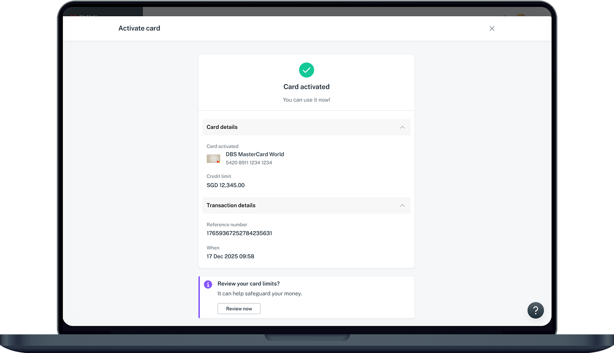Image resolution: width=614 pixels, height=353 pixels.
Task: Close the Activate card dialog
Action: [492, 28]
